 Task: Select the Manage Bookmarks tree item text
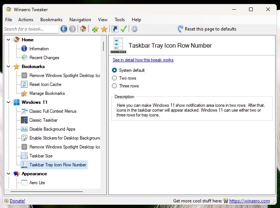point(47,93)
